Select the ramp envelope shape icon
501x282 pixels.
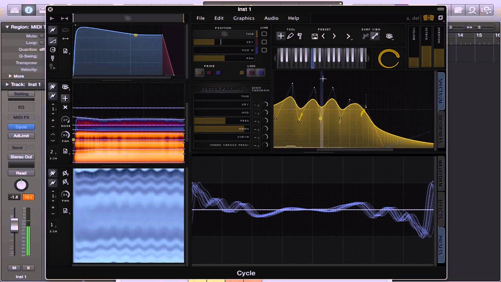(53, 41)
